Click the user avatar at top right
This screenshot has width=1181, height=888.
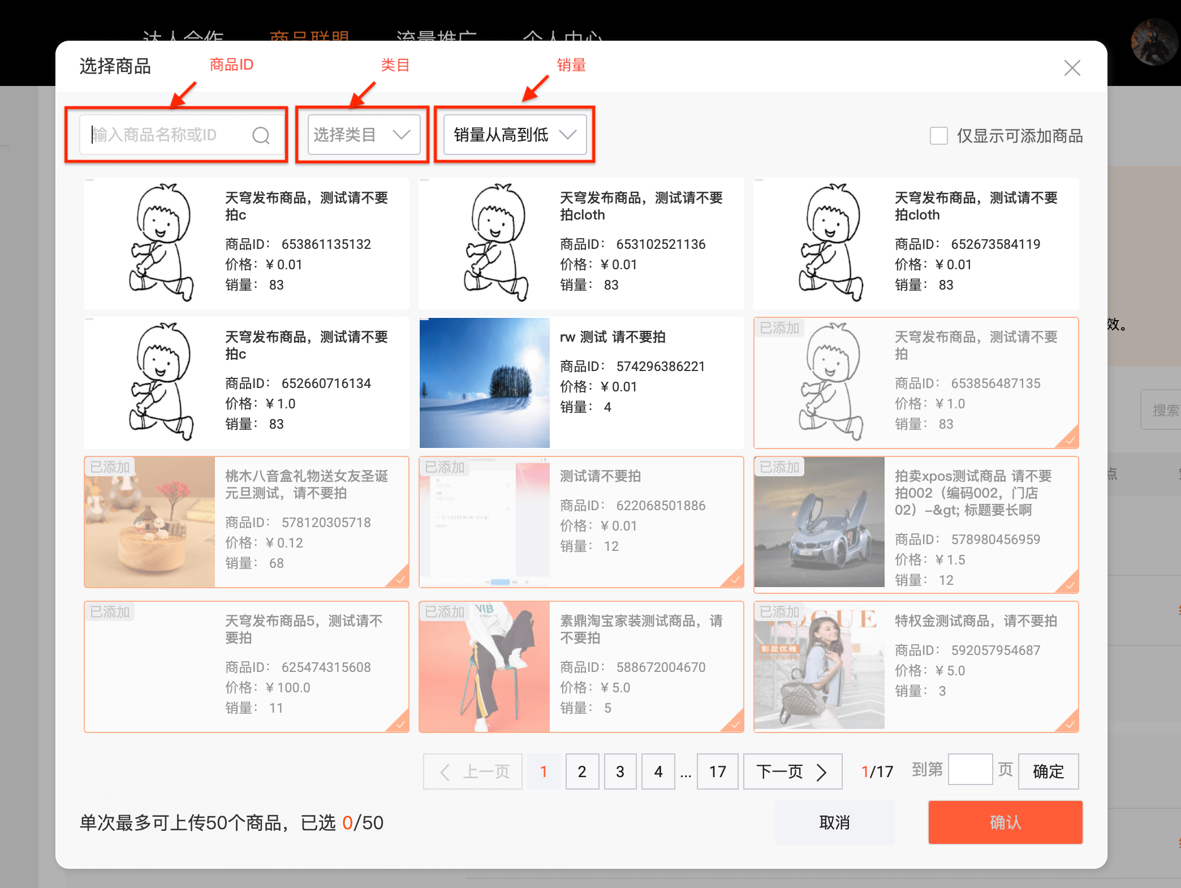[x=1154, y=42]
